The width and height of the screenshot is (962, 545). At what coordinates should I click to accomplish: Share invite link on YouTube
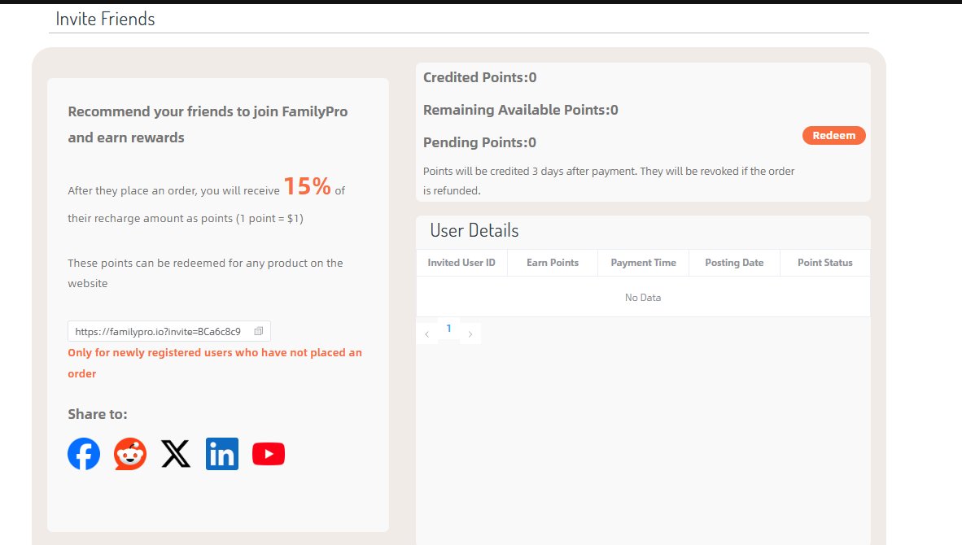[x=269, y=454]
